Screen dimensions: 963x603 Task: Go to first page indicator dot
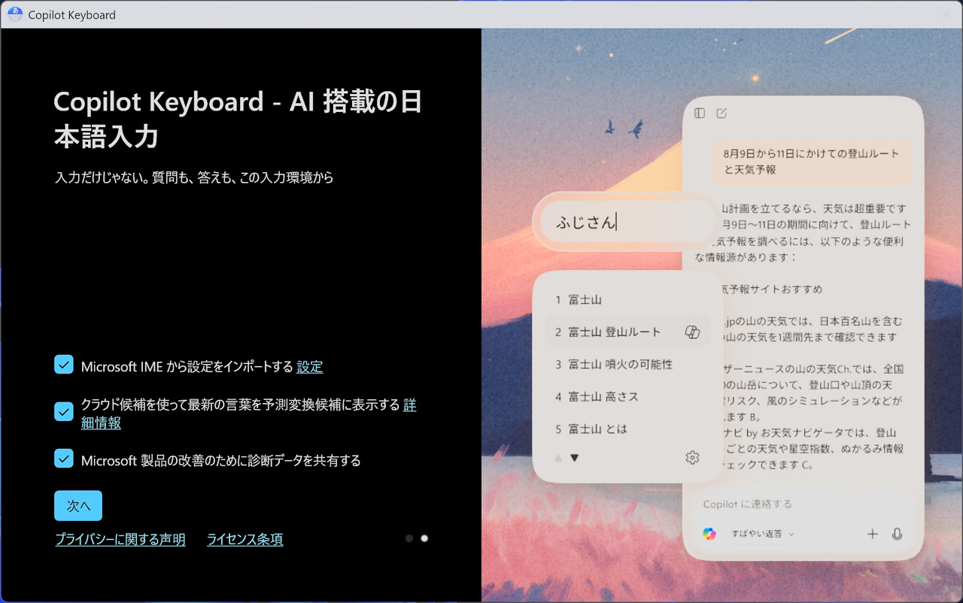[409, 538]
